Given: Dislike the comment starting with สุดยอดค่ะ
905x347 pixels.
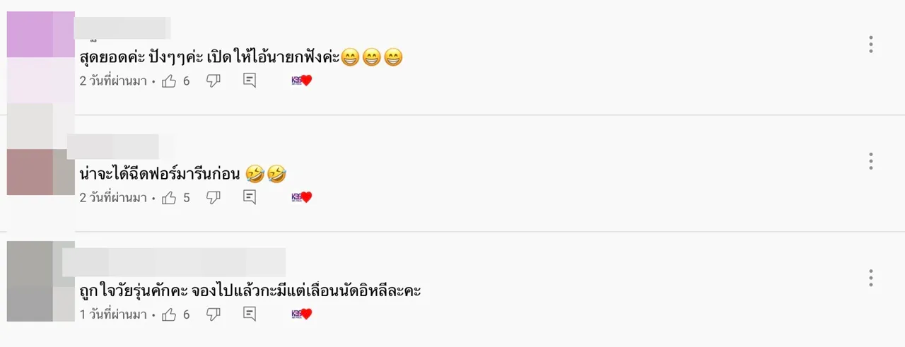Looking at the screenshot, I should click(x=213, y=81).
